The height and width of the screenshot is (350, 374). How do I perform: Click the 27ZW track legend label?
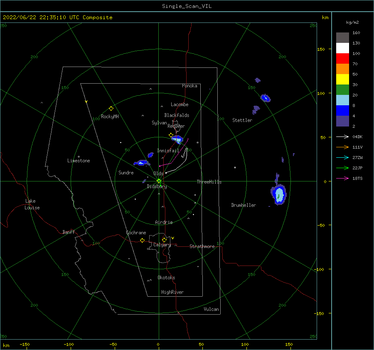pos(357,158)
